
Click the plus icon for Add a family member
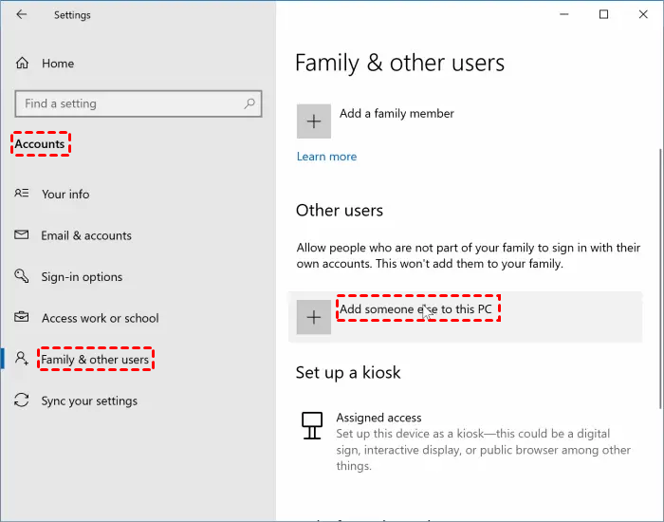pyautogui.click(x=314, y=121)
